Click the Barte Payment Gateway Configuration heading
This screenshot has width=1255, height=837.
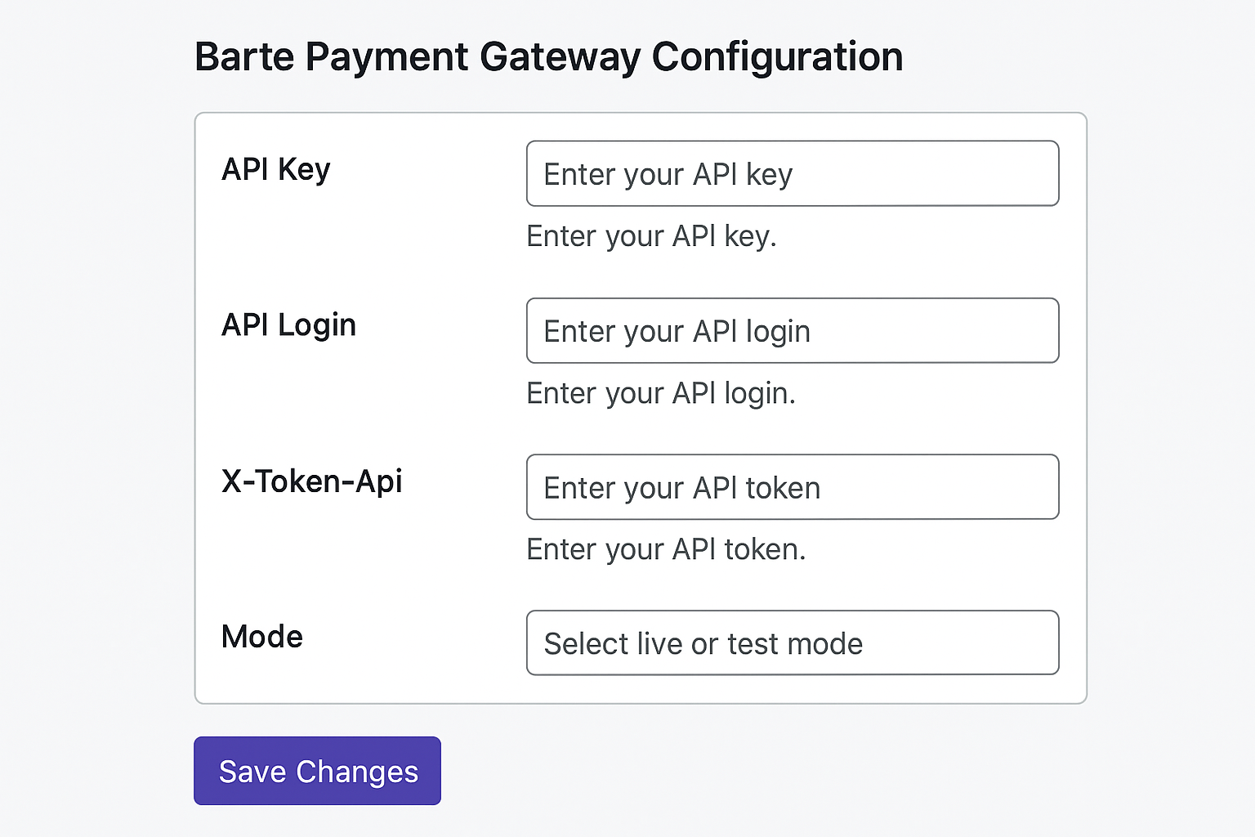coord(548,57)
